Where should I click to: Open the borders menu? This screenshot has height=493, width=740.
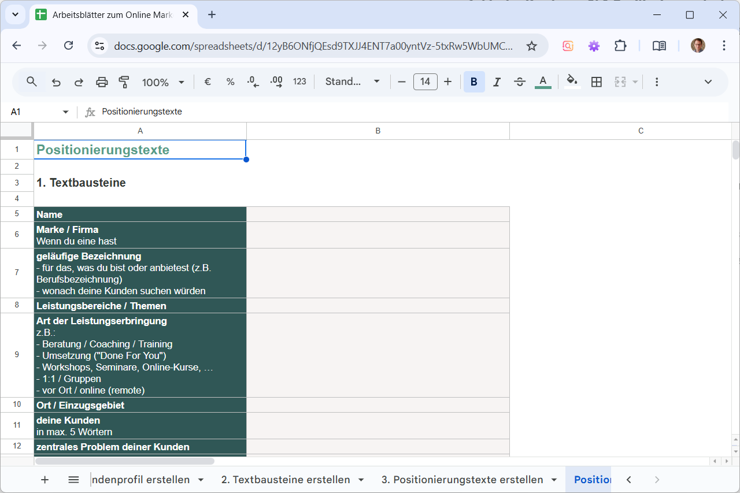597,82
